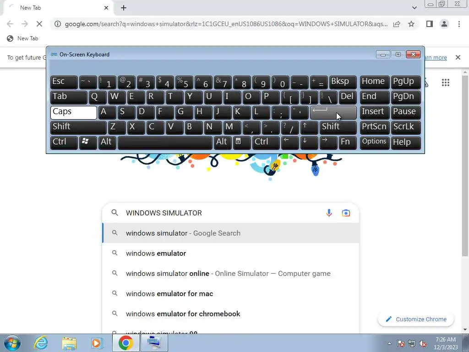Open the Chrome profile avatar
This screenshot has width=469, height=352.
click(x=444, y=24)
